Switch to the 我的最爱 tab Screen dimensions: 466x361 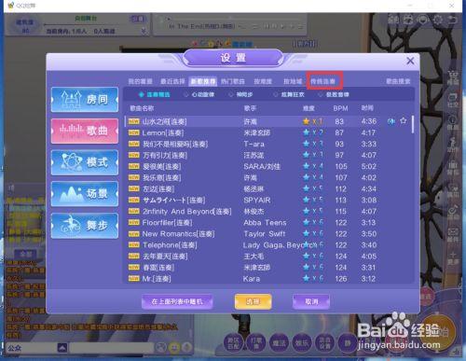(x=141, y=81)
